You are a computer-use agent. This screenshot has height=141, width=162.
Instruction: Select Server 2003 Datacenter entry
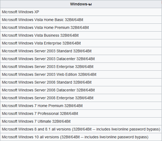pyautogui.click(x=48, y=59)
